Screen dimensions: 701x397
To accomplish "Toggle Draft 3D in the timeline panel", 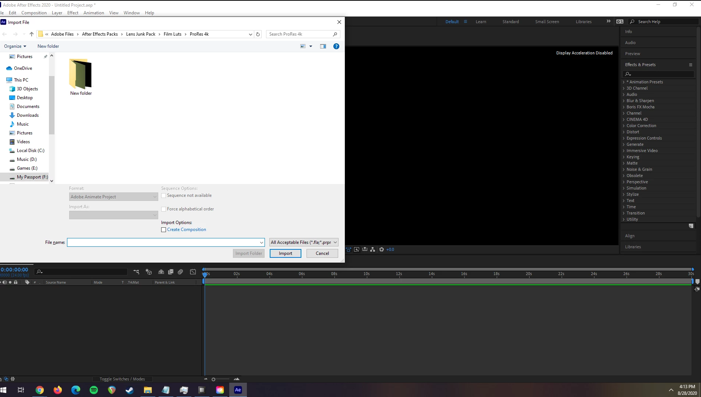I will pos(149,272).
